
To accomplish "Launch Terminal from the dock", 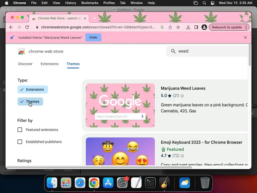I will [150, 183].
